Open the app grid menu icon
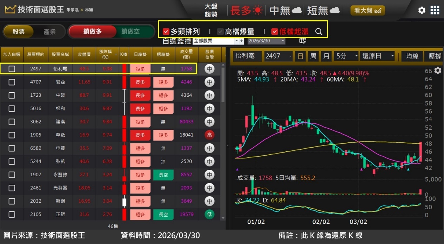 (435, 10)
